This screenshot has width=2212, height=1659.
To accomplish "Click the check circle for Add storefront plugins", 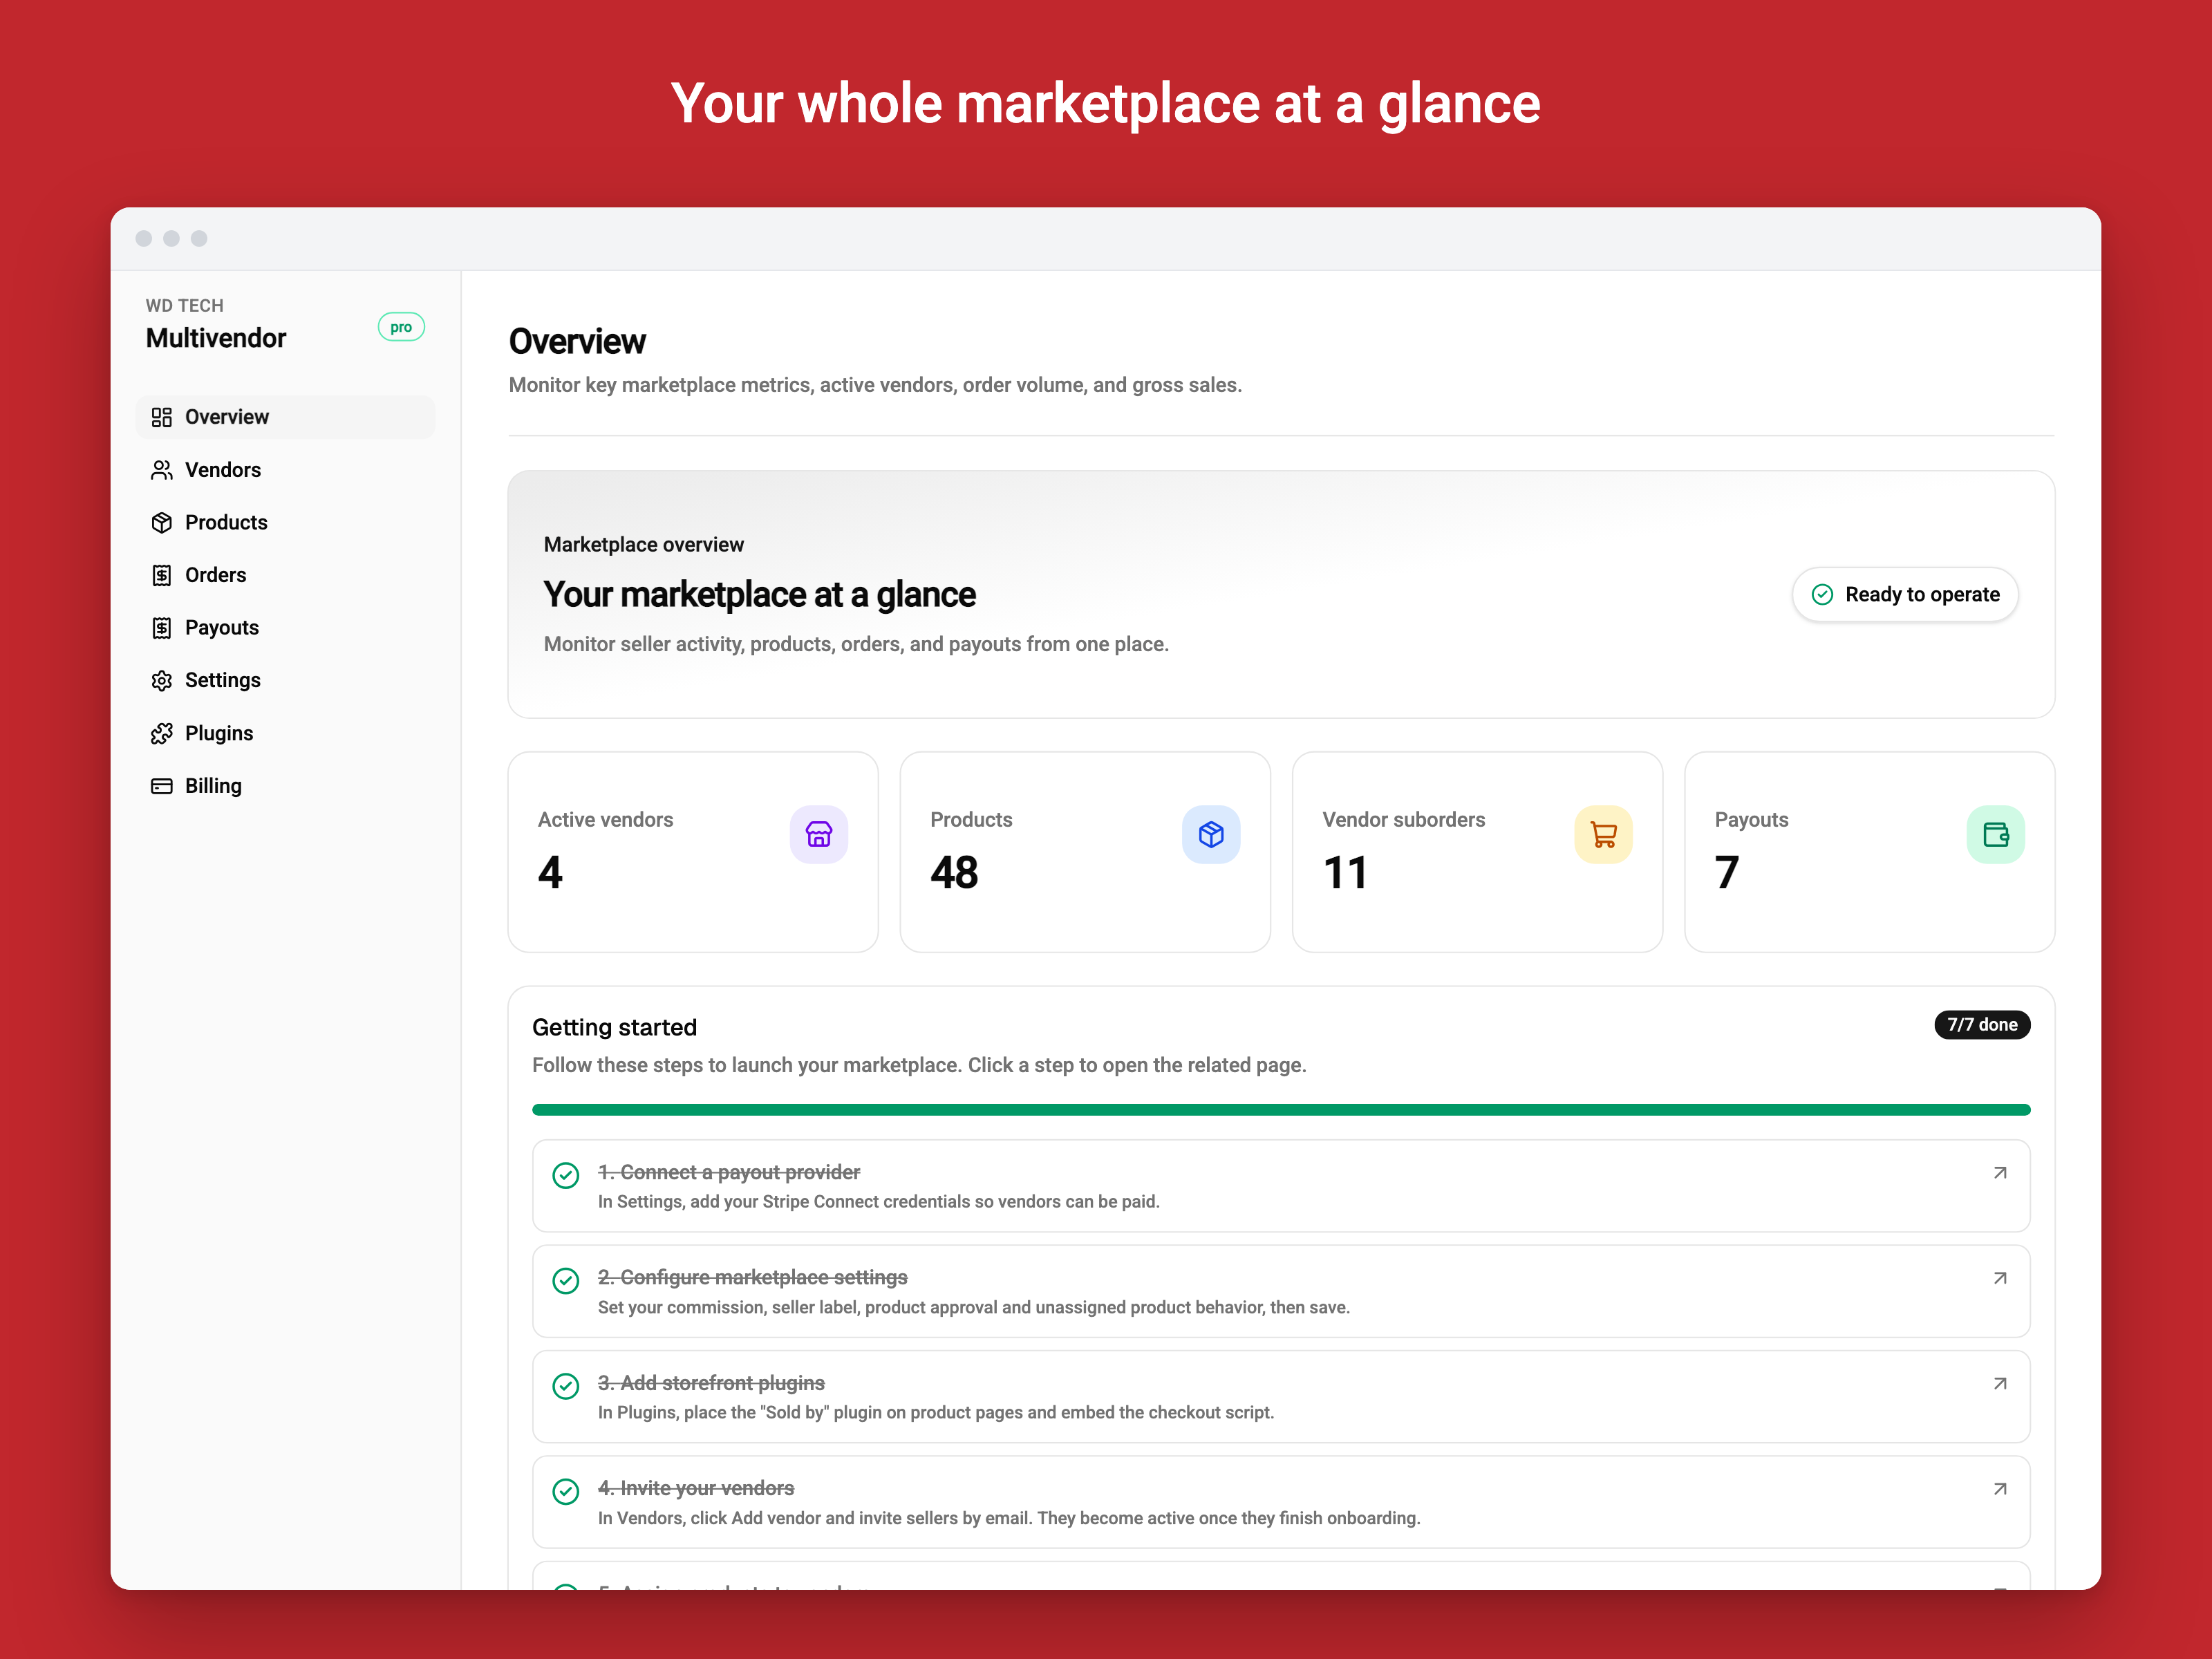I will coord(566,1386).
